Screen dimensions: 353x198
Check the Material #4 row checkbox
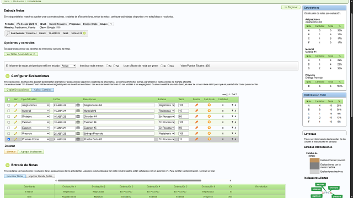point(9,111)
